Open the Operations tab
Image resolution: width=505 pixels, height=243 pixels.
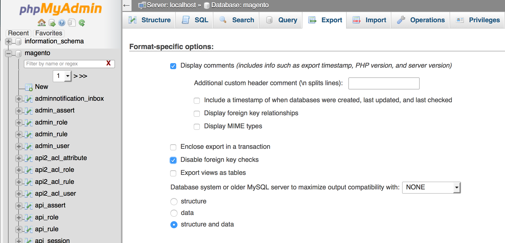421,20
